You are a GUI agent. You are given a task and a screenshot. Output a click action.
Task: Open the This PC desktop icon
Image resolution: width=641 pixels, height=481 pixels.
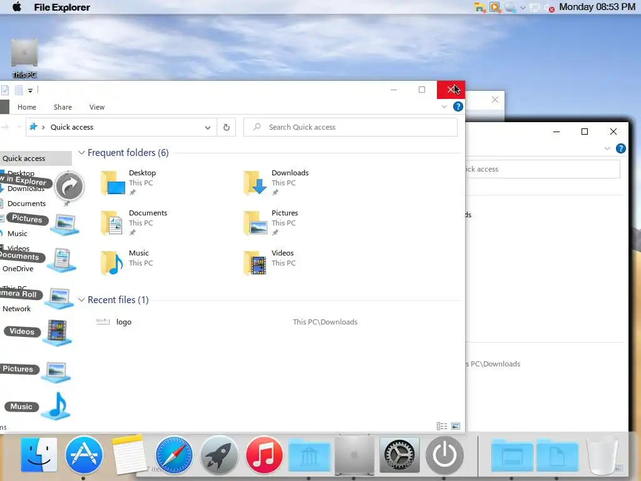click(24, 58)
